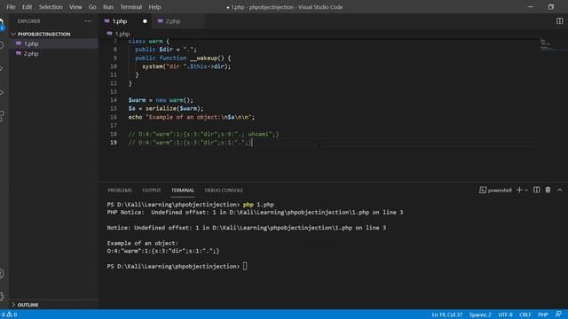
Task: Switch to the OUTPUT panel tab
Action: (x=152, y=191)
